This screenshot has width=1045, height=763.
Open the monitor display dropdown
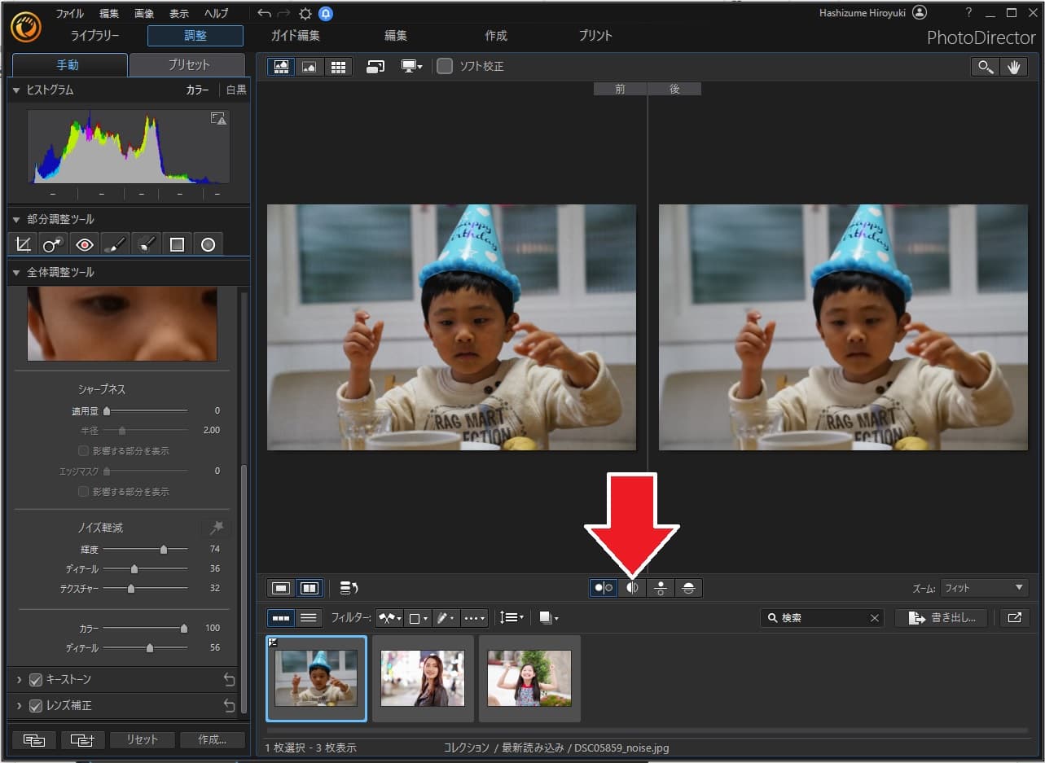click(x=411, y=67)
